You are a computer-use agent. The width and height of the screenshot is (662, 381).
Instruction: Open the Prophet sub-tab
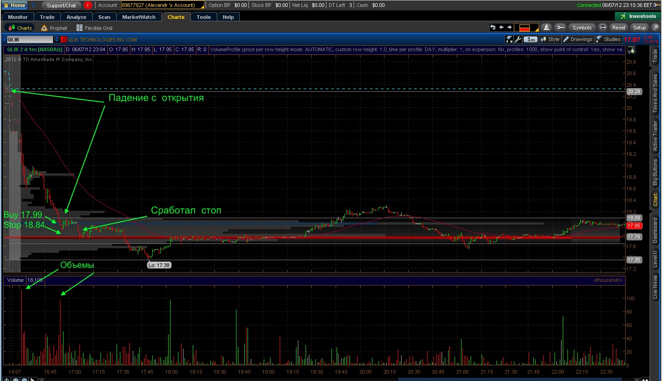(54, 28)
